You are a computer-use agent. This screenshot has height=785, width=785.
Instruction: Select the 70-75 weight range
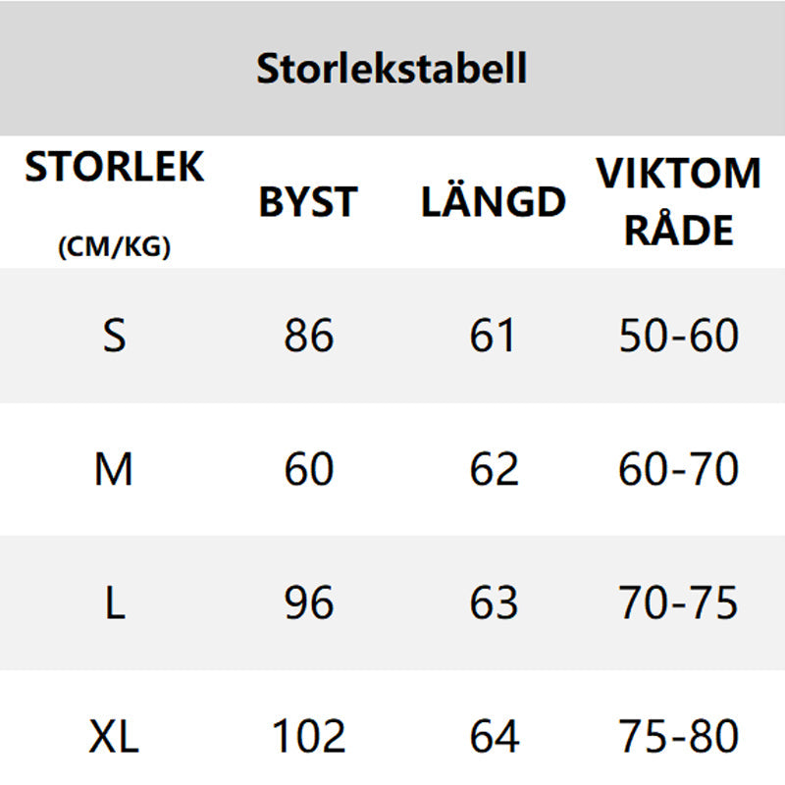[x=679, y=603]
